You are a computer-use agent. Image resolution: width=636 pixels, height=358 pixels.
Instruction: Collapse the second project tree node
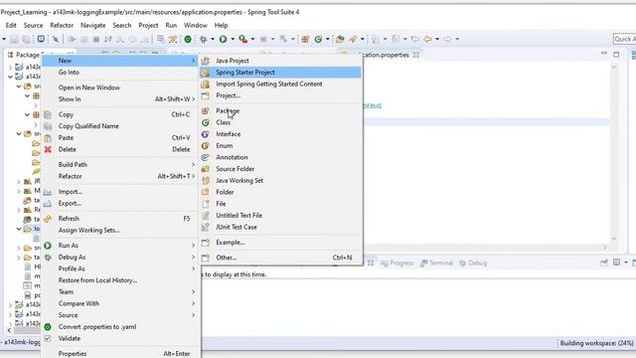click(x=11, y=77)
